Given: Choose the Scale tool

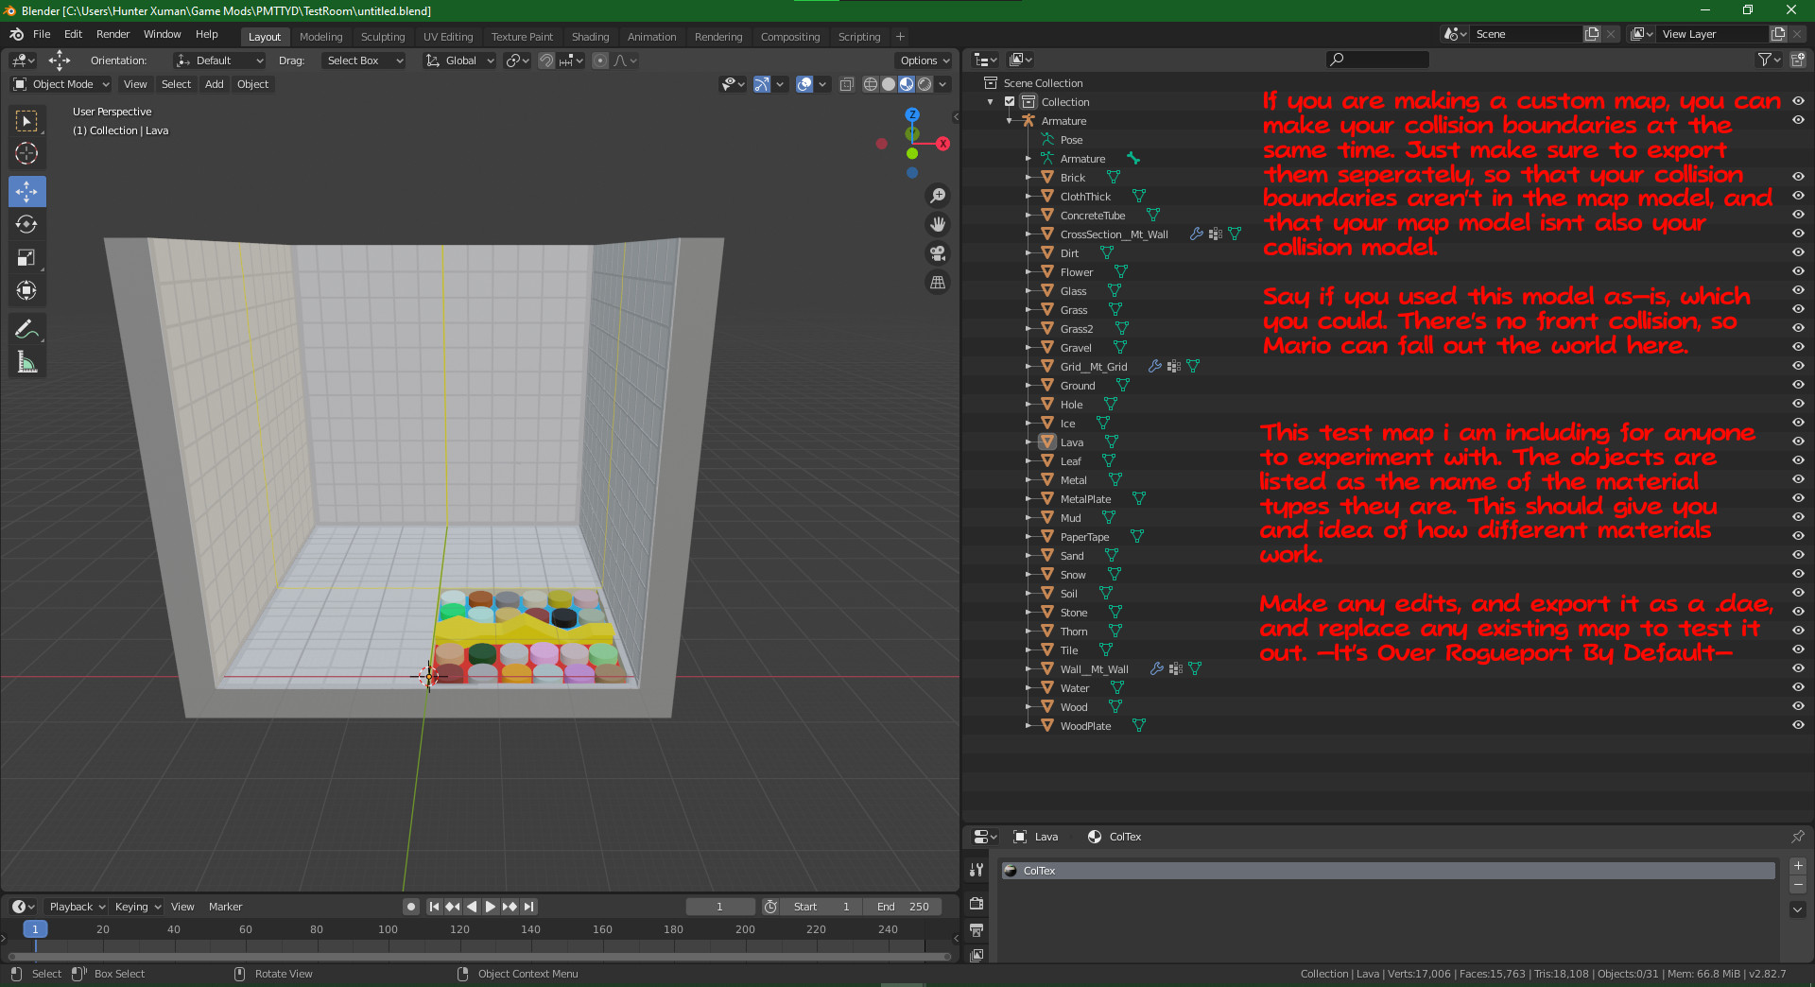Looking at the screenshot, I should click(x=26, y=257).
